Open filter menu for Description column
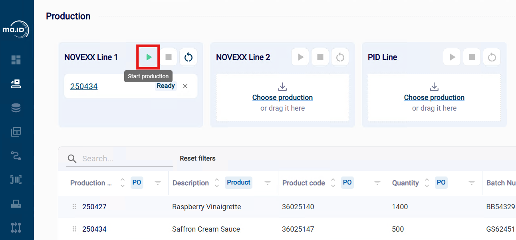Screen dimensions: 516x240 point(268,183)
